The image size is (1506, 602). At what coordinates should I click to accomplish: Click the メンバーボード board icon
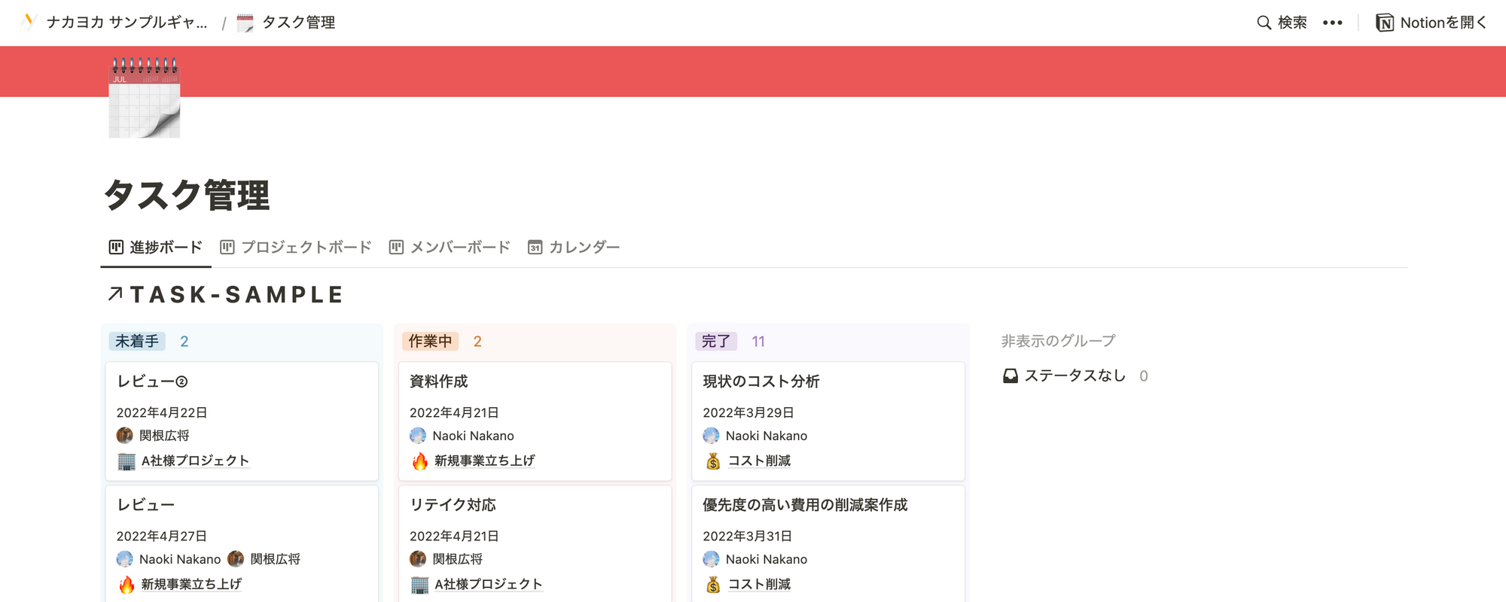coord(396,247)
